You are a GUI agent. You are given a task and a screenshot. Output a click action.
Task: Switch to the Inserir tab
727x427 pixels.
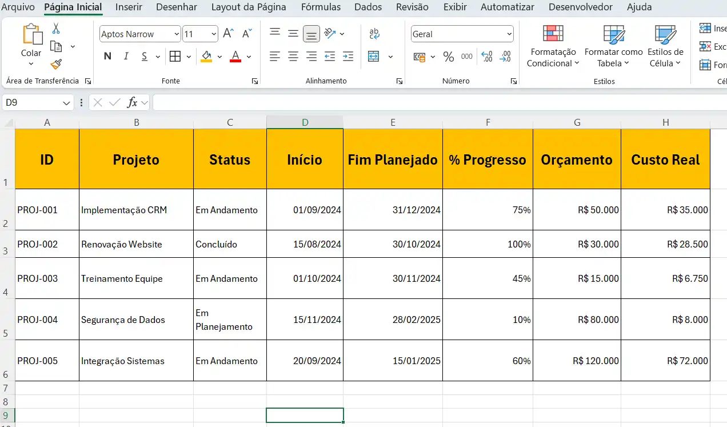[x=129, y=7]
